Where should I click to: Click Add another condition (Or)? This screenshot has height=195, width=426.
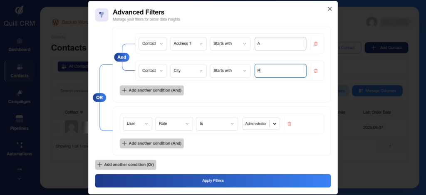(126, 165)
